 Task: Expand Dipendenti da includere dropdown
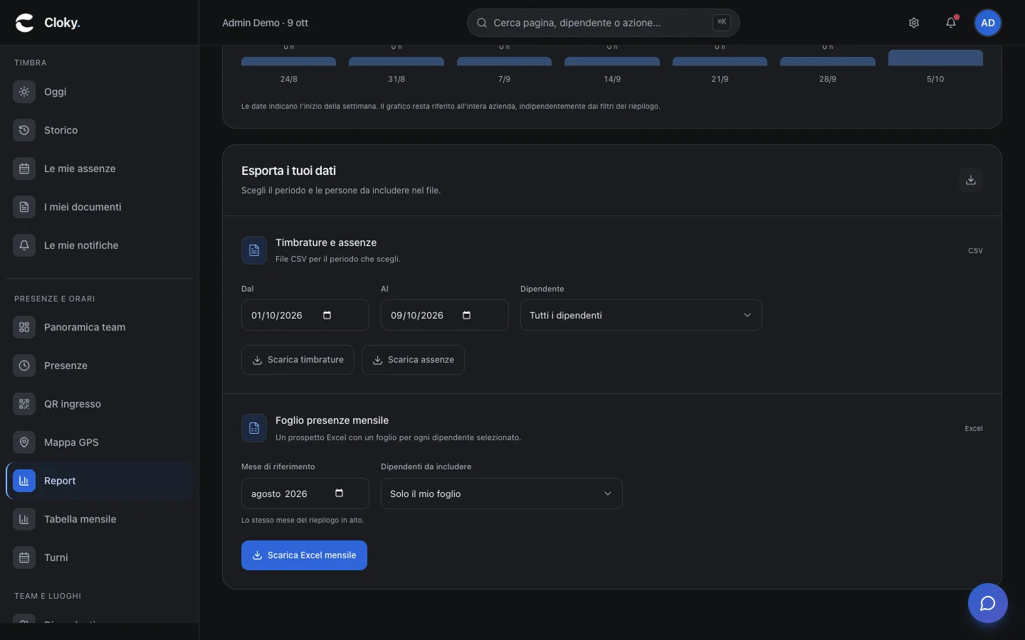(502, 494)
